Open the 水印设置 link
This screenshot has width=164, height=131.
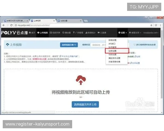[x=135, y=63]
